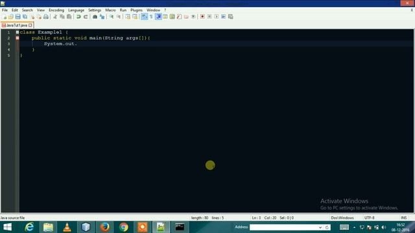Close the JavaTut1.java tab with its X

click(x=30, y=25)
